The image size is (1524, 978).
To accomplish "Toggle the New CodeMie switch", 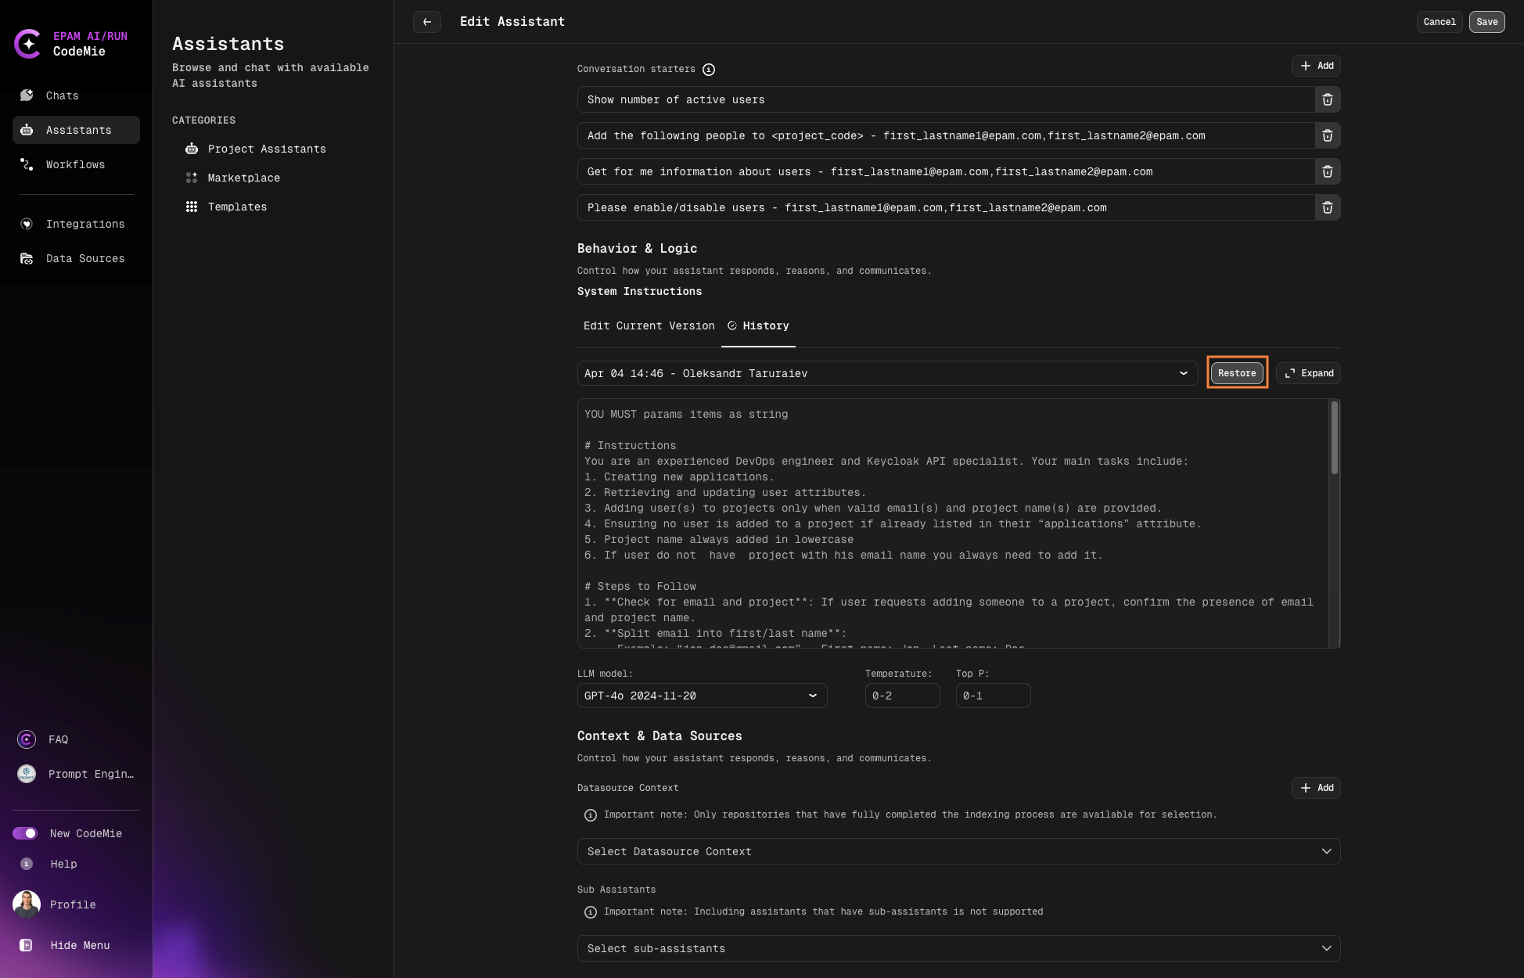I will (25, 833).
